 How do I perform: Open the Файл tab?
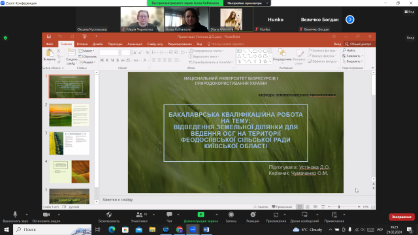50,44
